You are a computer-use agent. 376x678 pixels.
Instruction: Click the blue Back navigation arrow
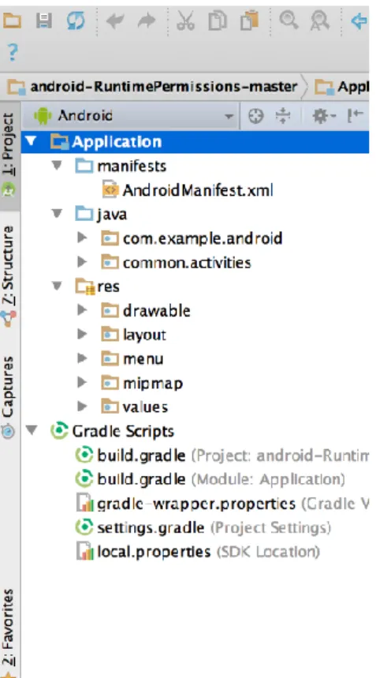pos(359,21)
